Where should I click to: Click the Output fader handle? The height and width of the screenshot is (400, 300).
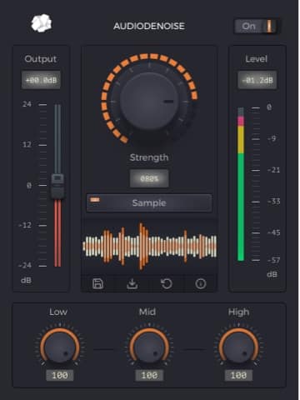pos(57,186)
